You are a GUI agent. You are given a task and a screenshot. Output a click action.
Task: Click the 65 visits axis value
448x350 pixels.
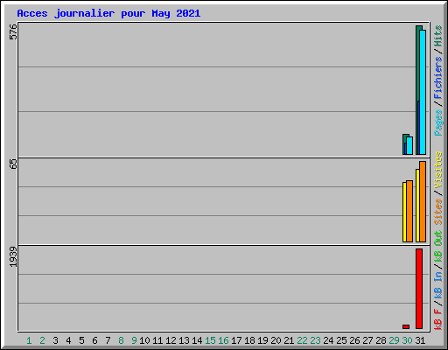[13, 164]
